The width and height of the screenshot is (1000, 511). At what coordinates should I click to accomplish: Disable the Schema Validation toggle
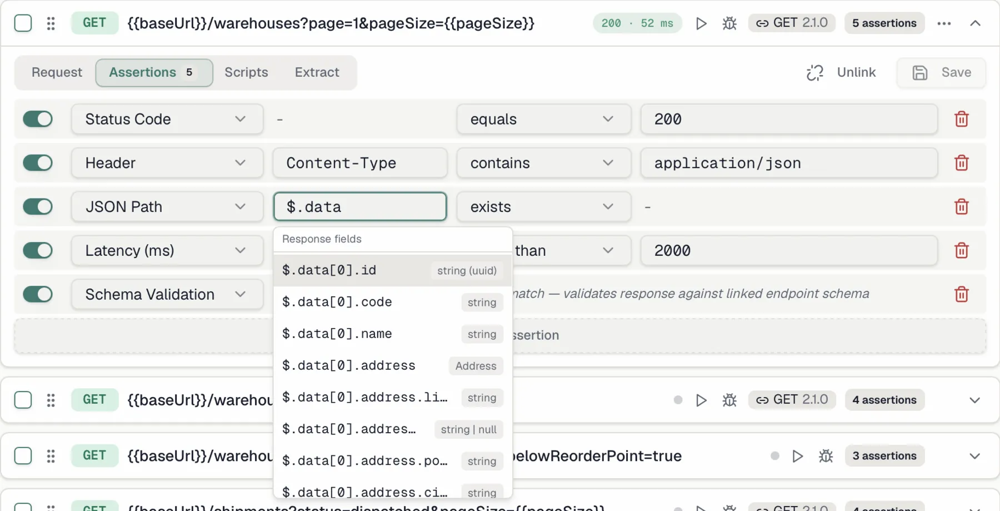(x=38, y=294)
